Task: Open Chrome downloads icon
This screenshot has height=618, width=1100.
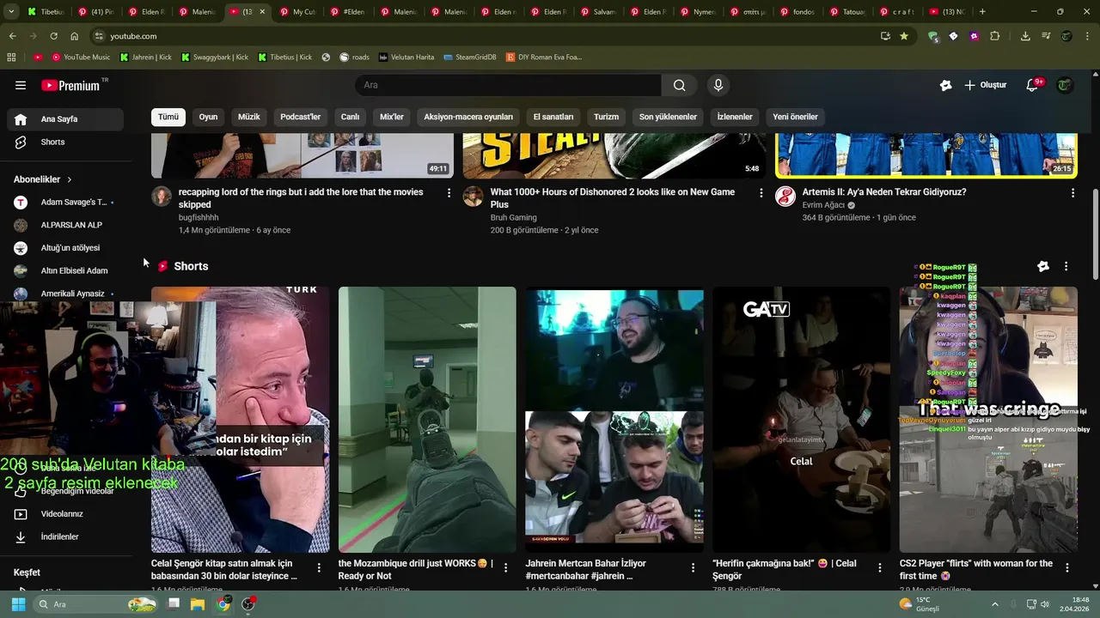Action: pyautogui.click(x=1025, y=36)
